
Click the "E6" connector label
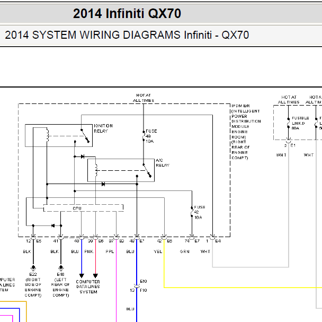[101, 241]
